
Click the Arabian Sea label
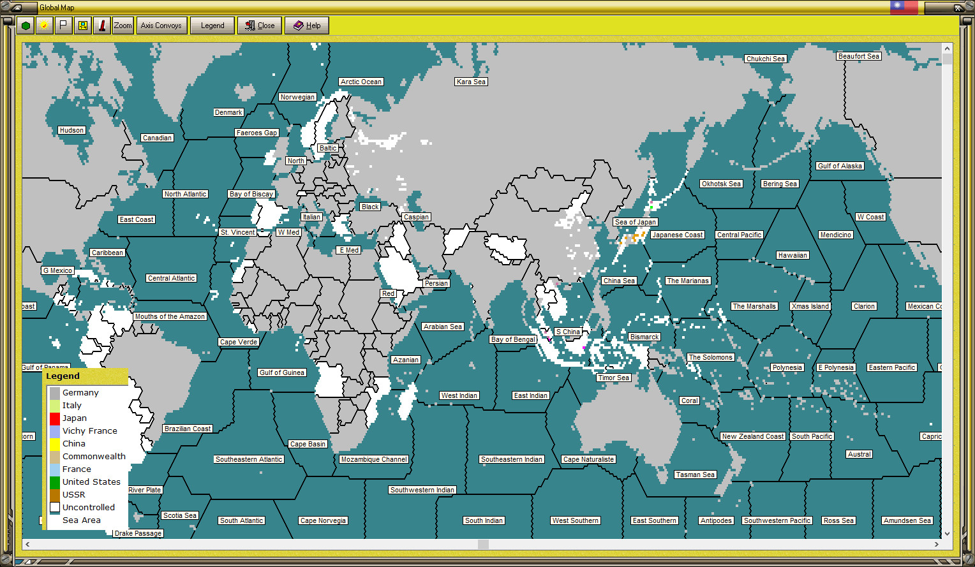443,327
